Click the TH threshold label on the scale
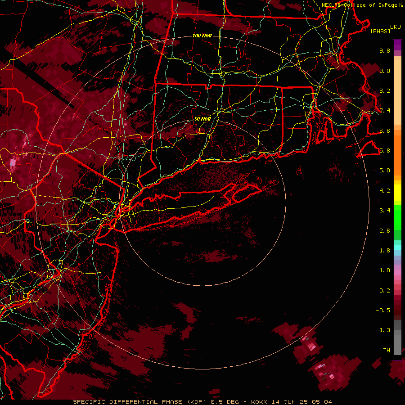Image resolution: width=405 pixels, height=405 pixels. 387,351
